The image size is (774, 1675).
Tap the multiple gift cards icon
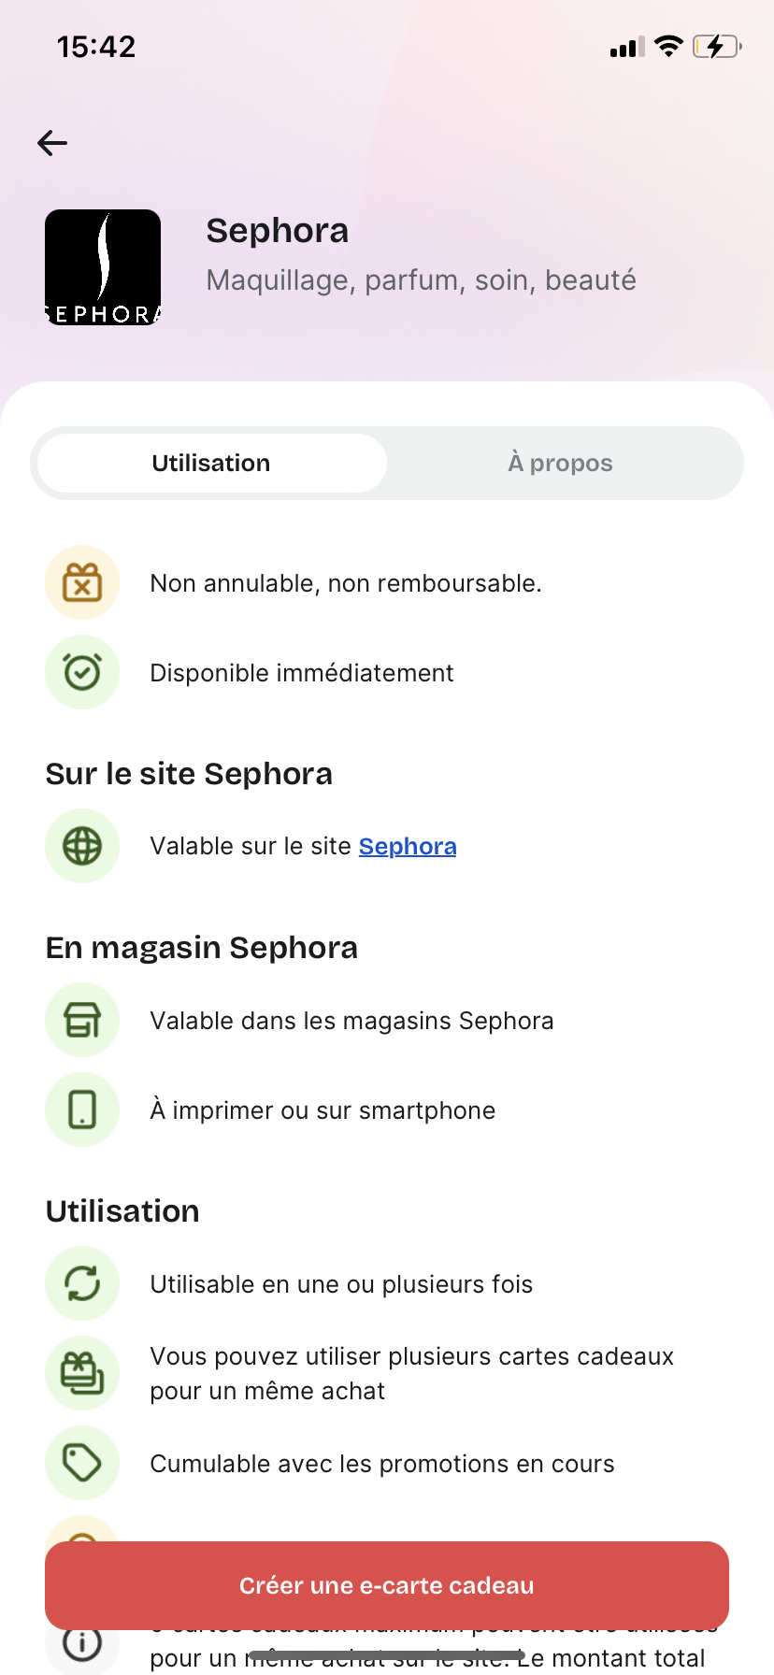pos(82,1373)
